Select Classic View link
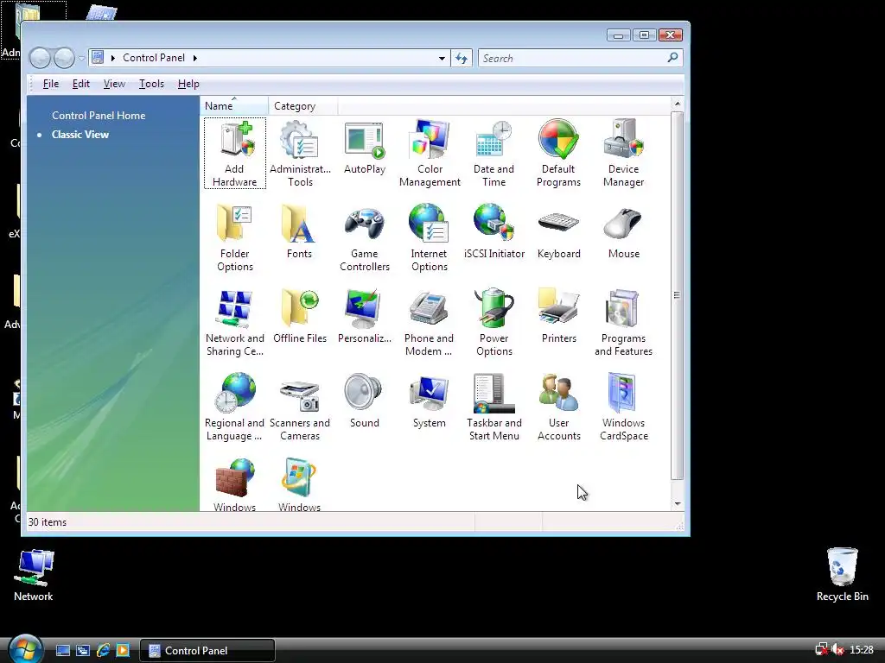The width and height of the screenshot is (885, 663). point(80,134)
